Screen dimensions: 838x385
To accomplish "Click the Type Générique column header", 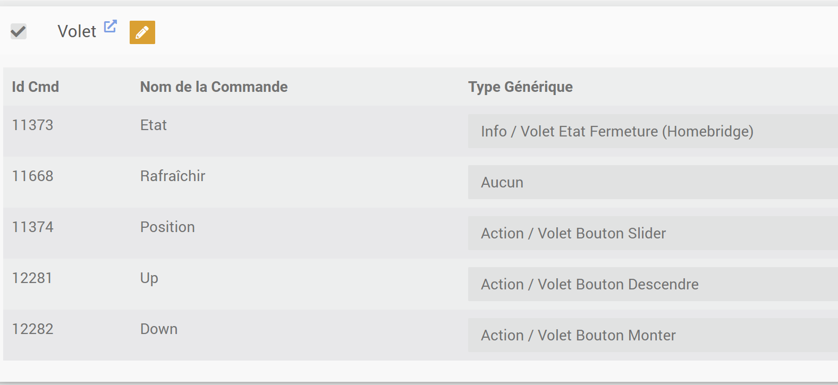I will (520, 87).
